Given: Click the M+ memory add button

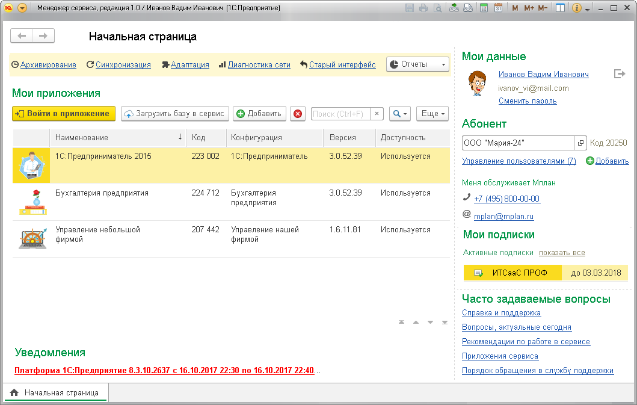Looking at the screenshot, I should (529, 8).
